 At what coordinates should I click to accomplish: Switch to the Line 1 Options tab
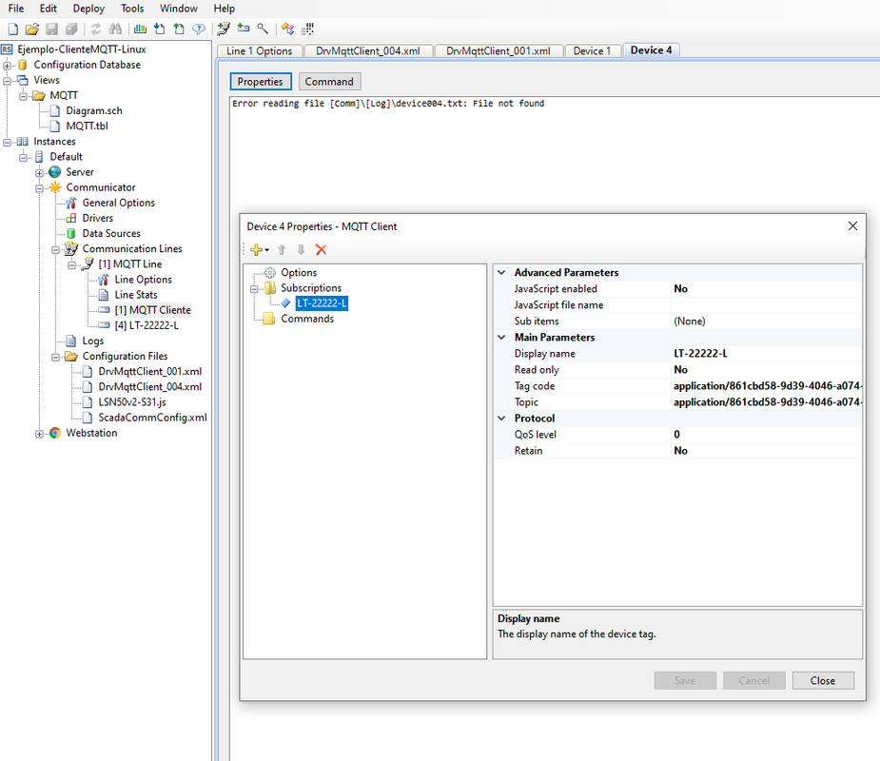pyautogui.click(x=260, y=51)
